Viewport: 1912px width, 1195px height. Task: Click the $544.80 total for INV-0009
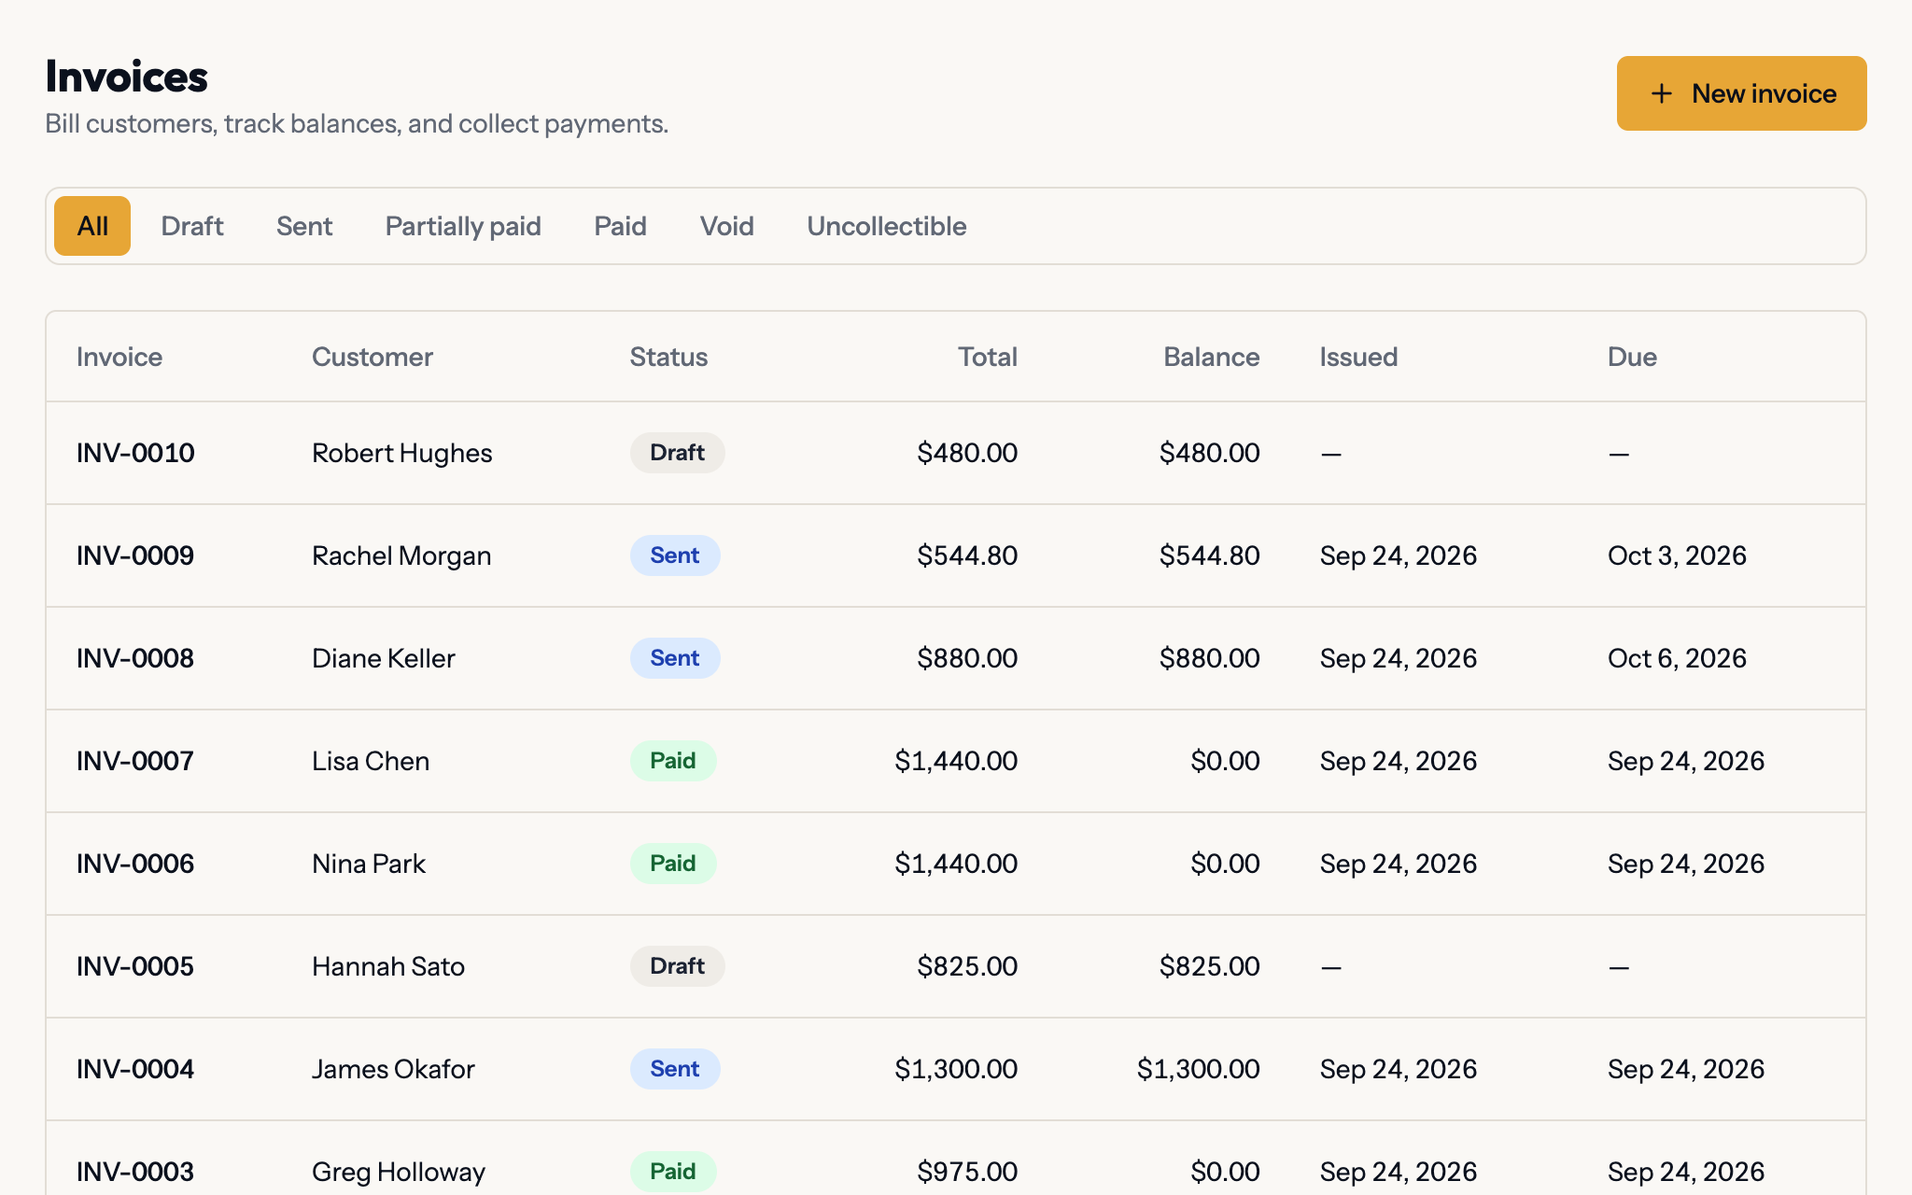[967, 555]
